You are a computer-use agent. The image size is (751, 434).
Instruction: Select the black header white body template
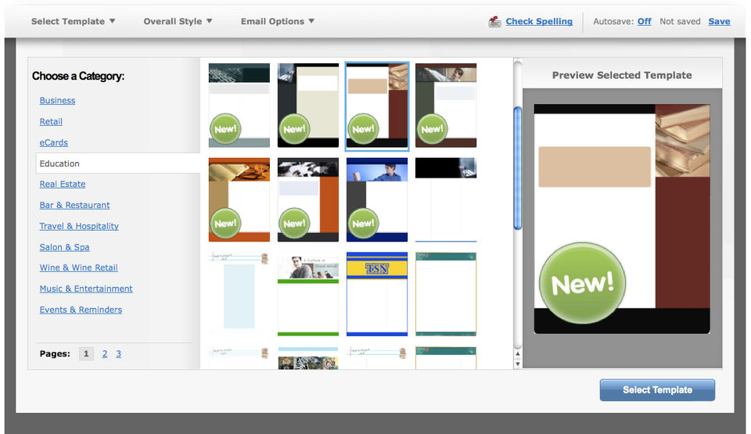[446, 199]
